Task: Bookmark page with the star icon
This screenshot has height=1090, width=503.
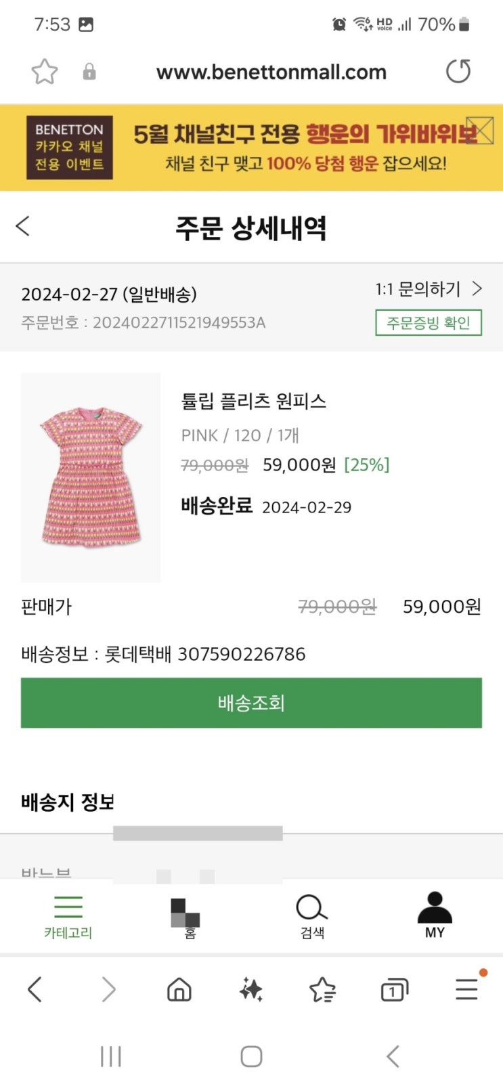Action: coord(45,72)
